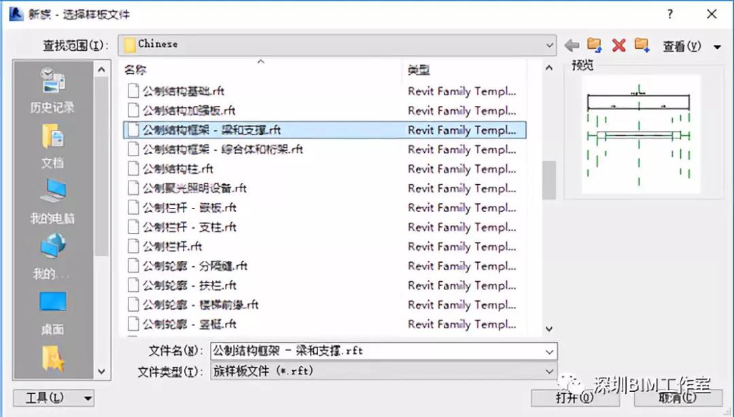
Task: Click the red X delete icon
Action: [618, 46]
